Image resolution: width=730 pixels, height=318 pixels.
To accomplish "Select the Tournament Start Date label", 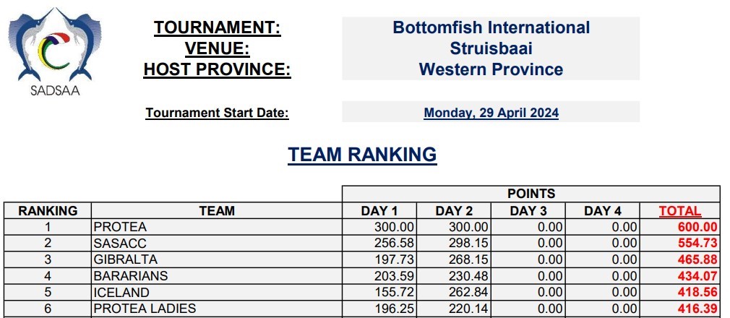I will [217, 113].
